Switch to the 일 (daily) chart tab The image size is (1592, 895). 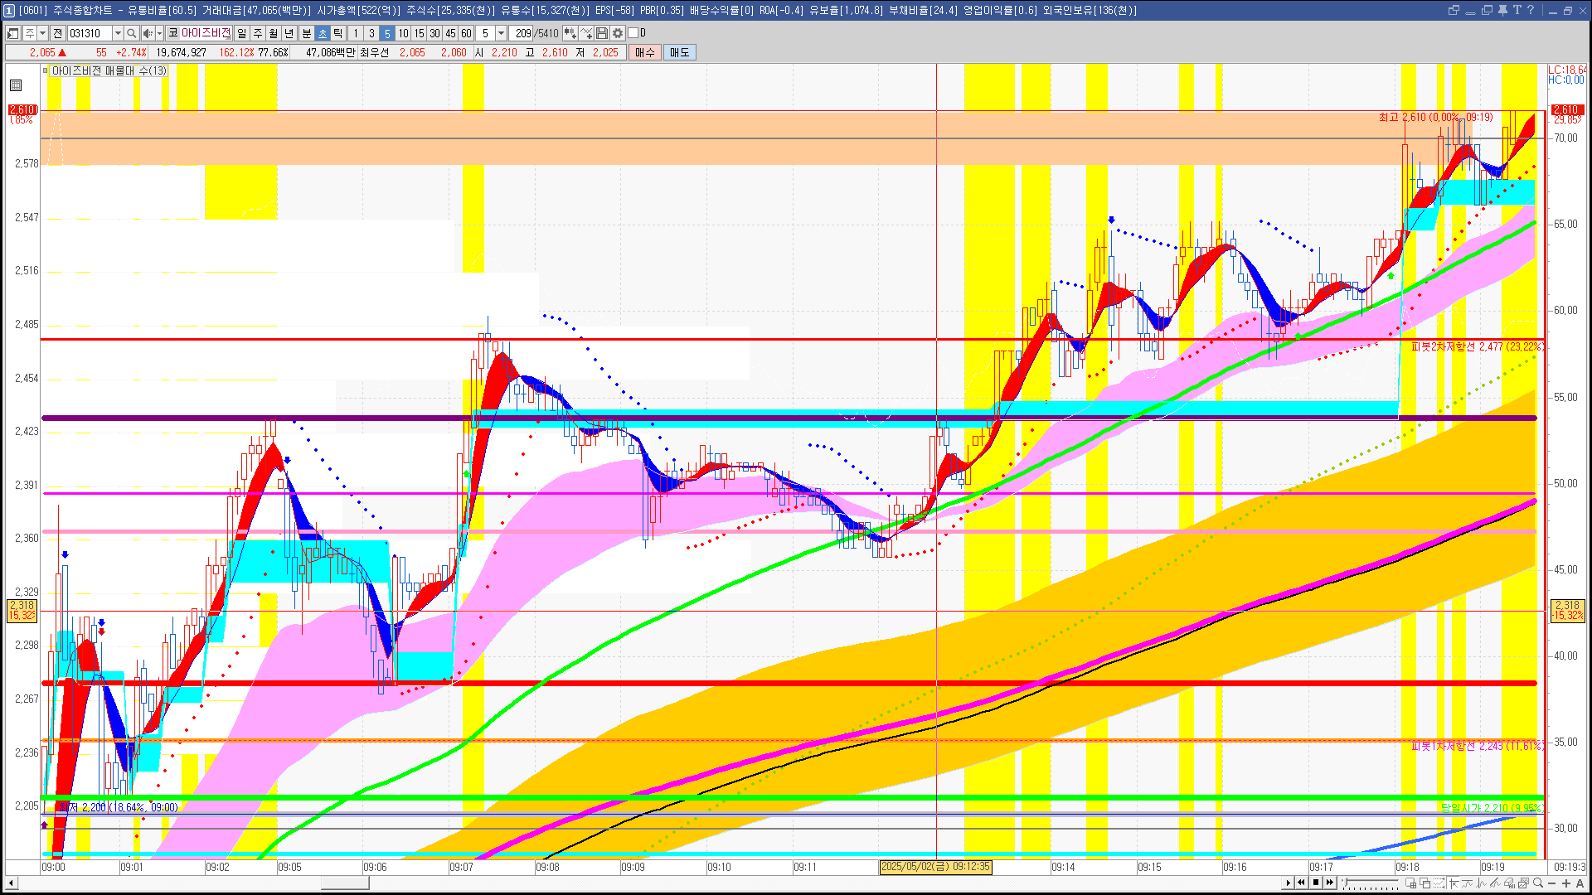tap(241, 33)
